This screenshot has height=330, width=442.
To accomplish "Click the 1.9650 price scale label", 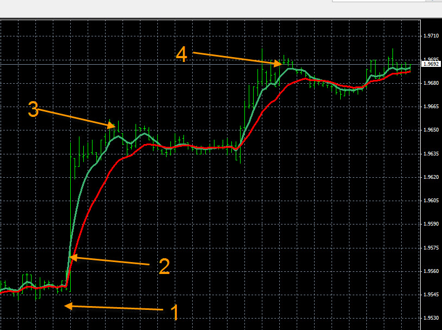I will pyautogui.click(x=431, y=130).
